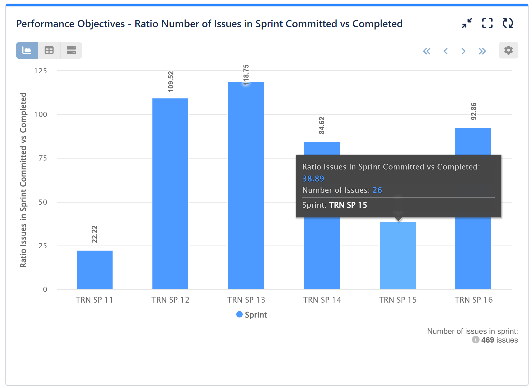Screen dimensions: 532x388
Task: Switch to the bar chart view
Action: click(27, 50)
